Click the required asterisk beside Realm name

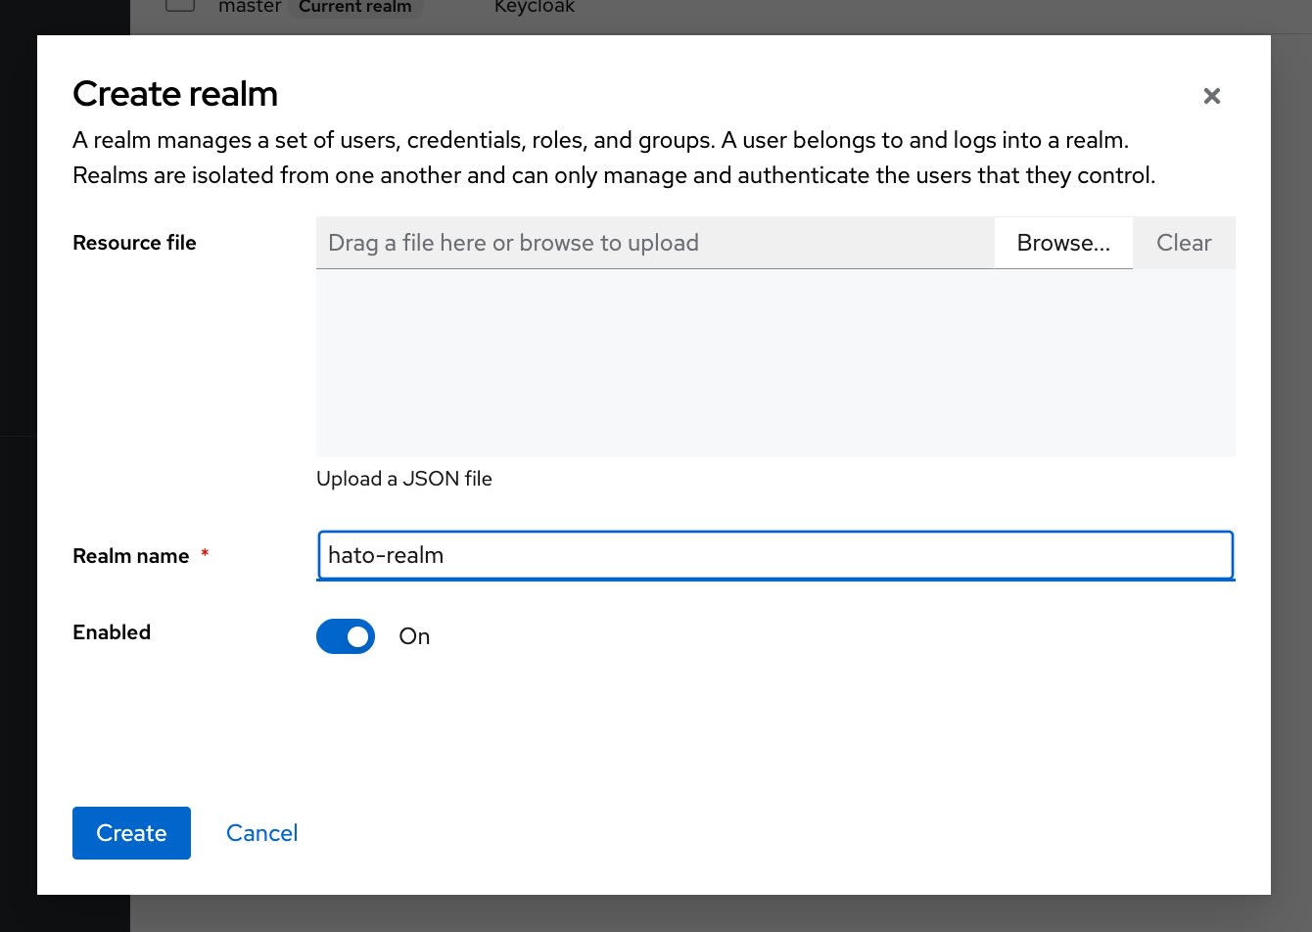tap(204, 553)
